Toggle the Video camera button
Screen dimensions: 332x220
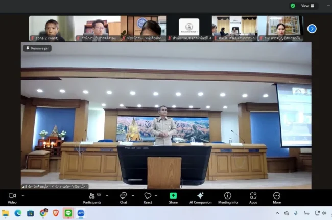[x=12, y=197]
